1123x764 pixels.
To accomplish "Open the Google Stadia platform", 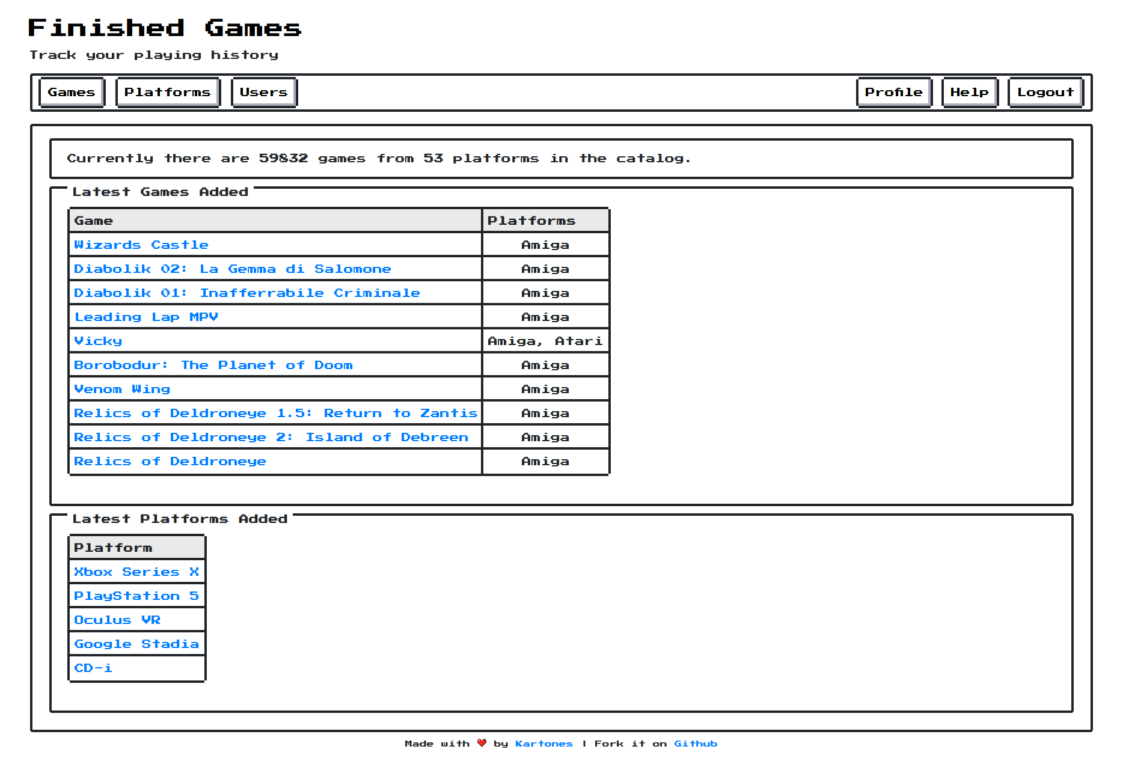I will click(x=136, y=644).
